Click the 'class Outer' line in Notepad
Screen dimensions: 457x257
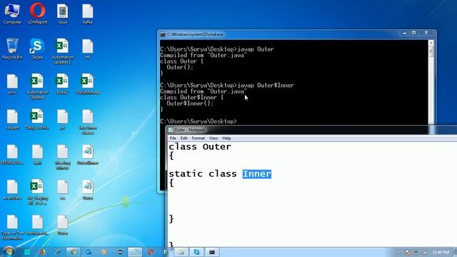200,146
